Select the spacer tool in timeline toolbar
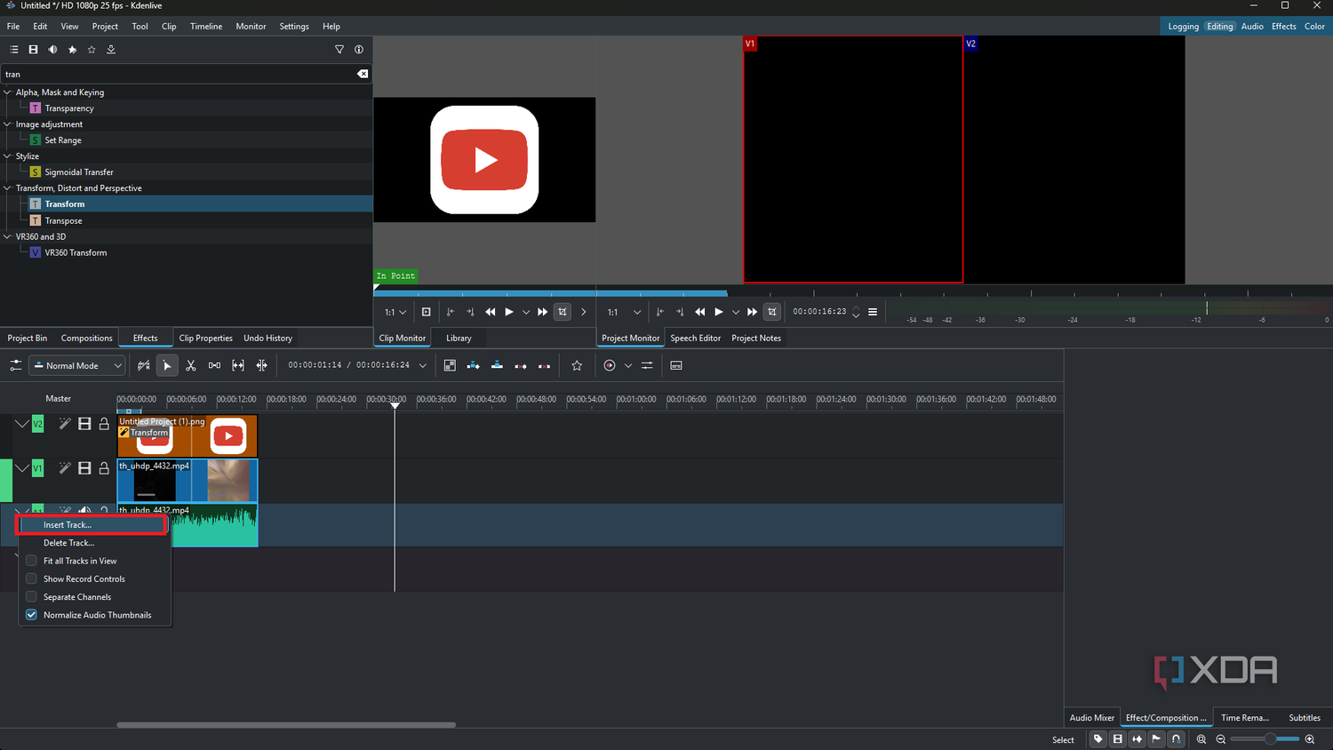The height and width of the screenshot is (750, 1333). pyautogui.click(x=214, y=365)
